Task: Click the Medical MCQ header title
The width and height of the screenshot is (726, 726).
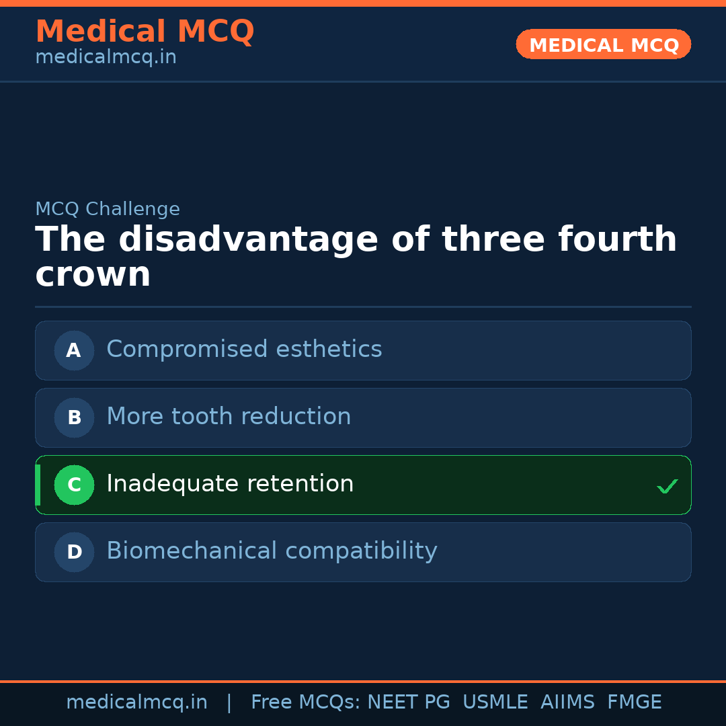Action: coord(145,32)
